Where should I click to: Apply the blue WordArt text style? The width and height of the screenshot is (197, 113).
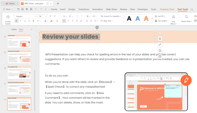tap(138, 19)
